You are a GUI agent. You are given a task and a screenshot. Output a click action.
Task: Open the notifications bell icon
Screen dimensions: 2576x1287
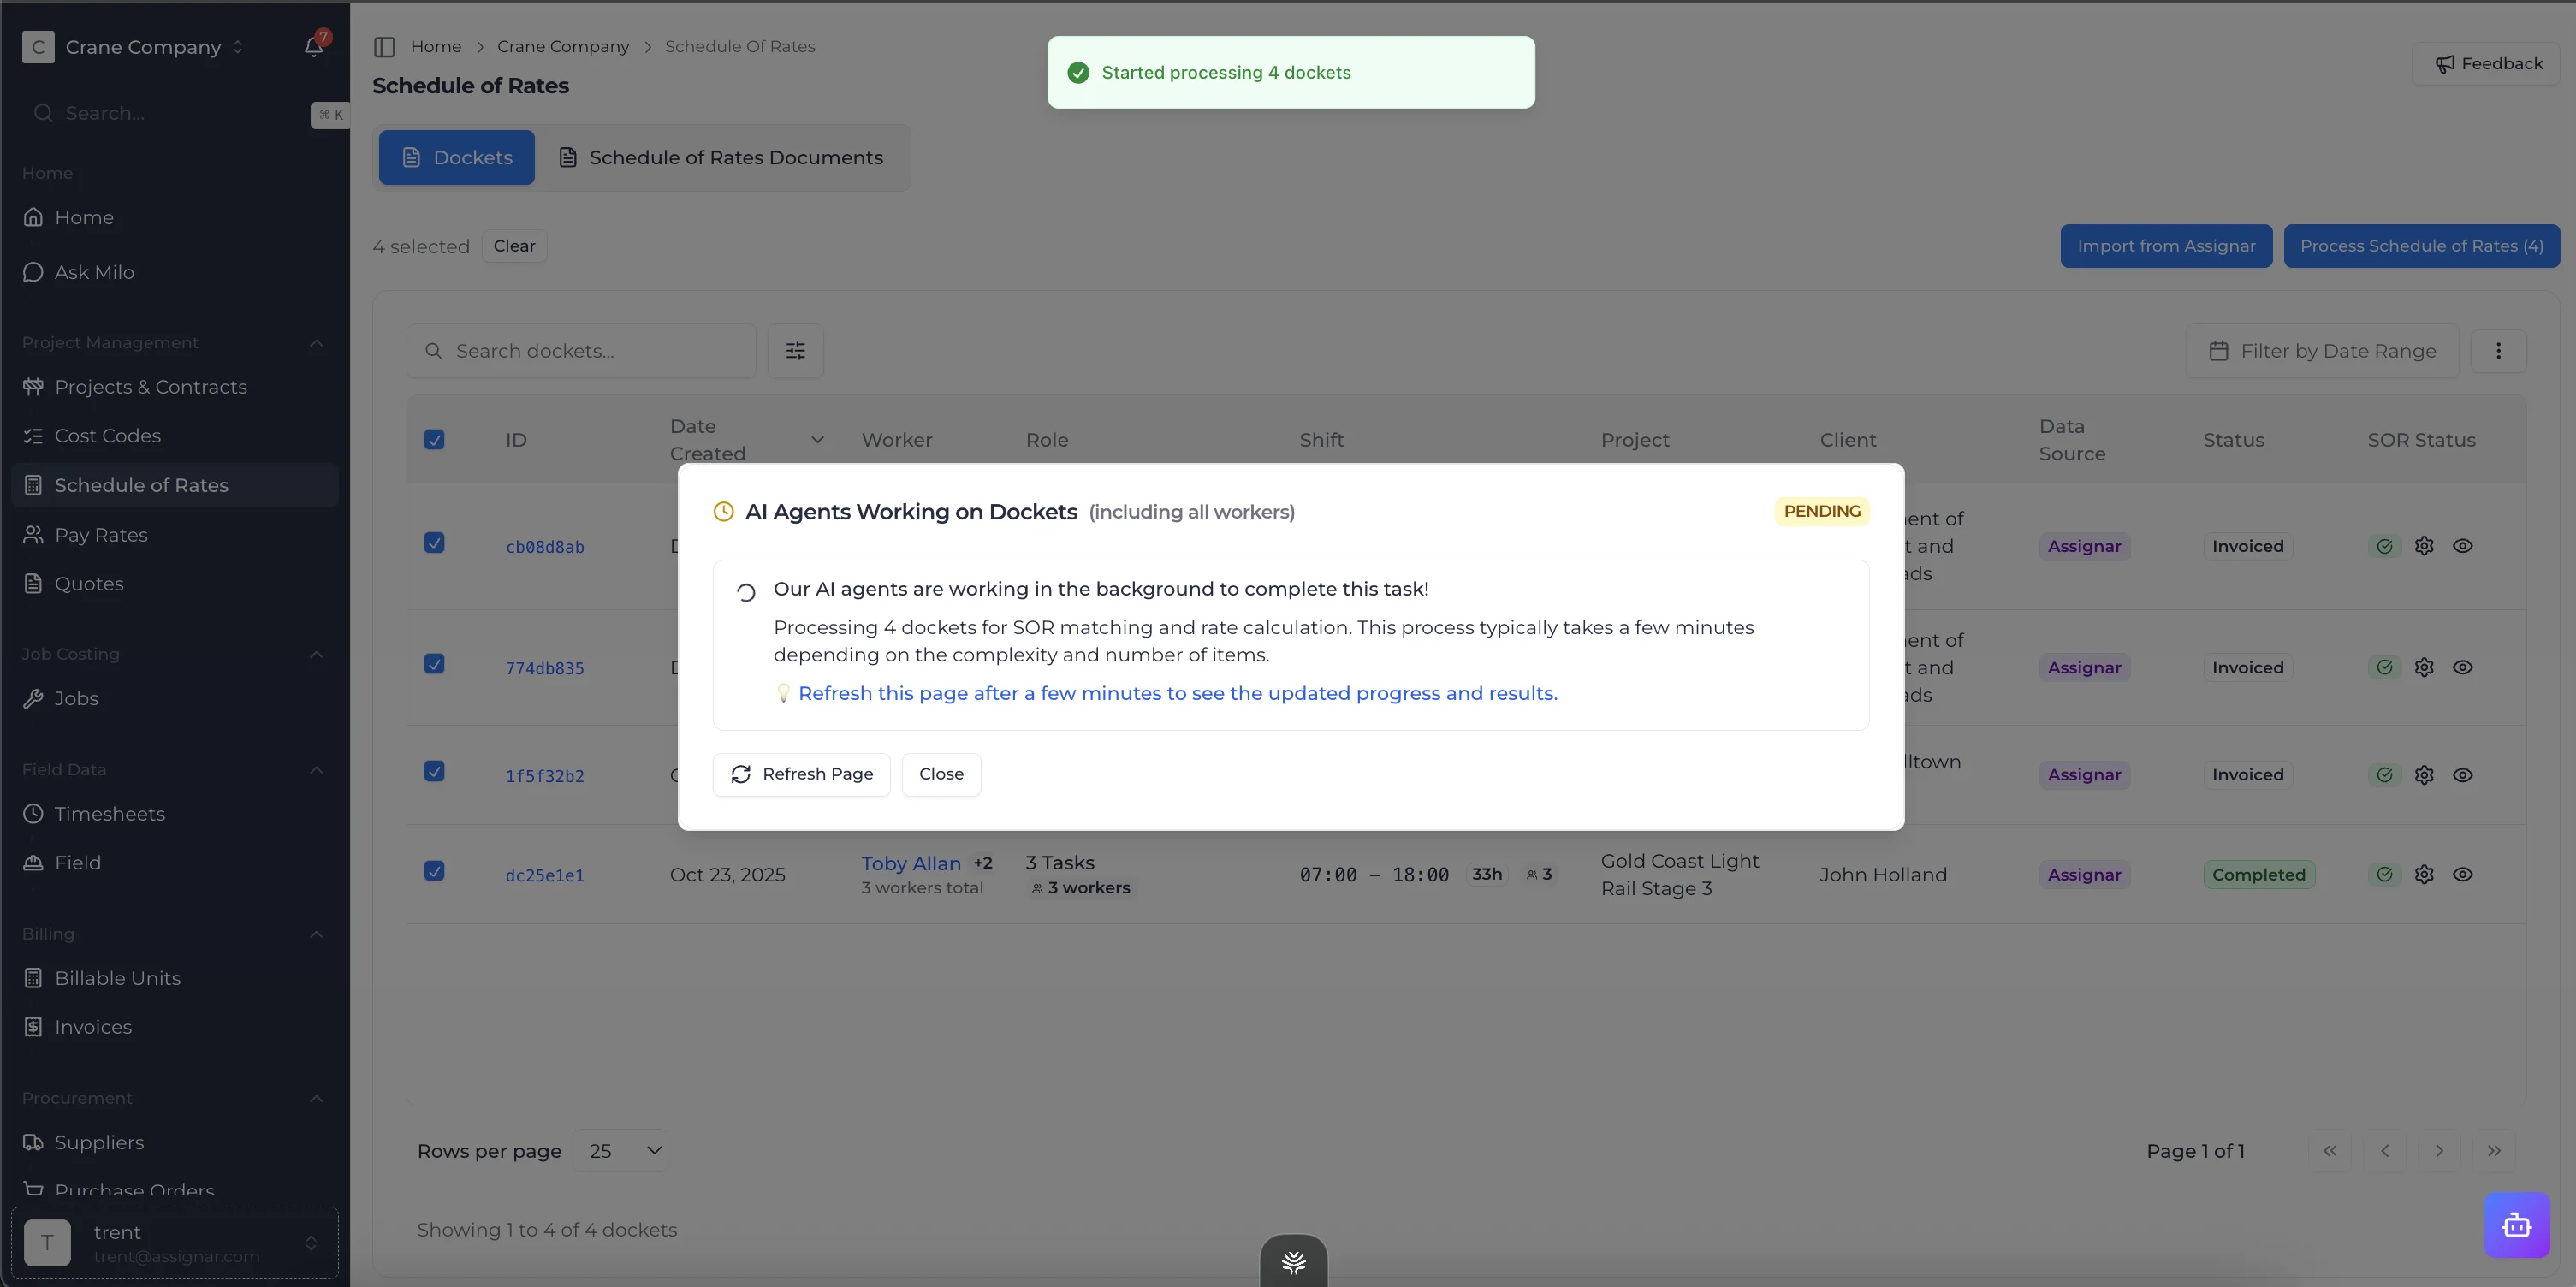(x=313, y=46)
